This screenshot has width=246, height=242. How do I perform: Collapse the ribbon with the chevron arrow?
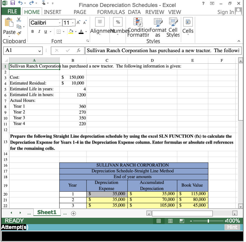click(238, 40)
